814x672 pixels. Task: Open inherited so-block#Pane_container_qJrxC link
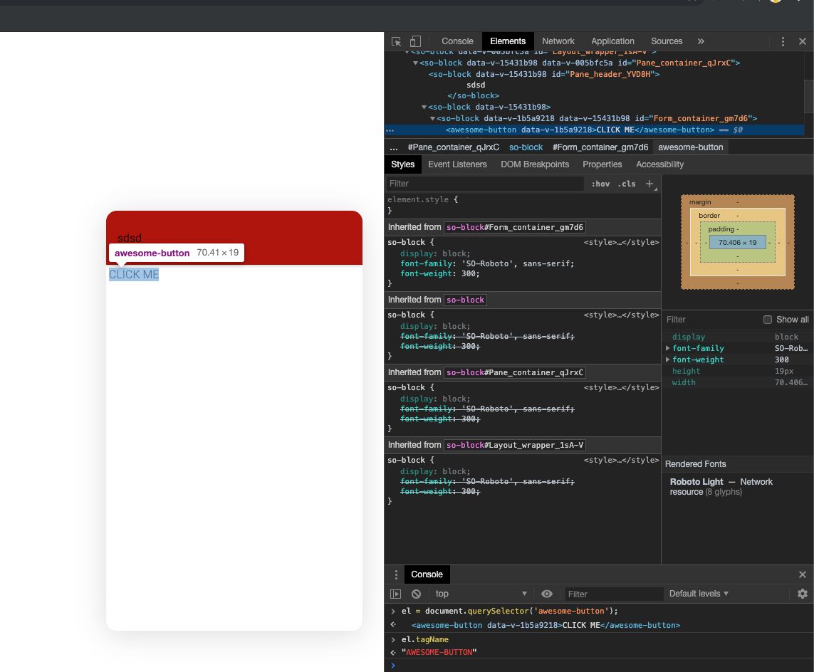click(x=515, y=372)
